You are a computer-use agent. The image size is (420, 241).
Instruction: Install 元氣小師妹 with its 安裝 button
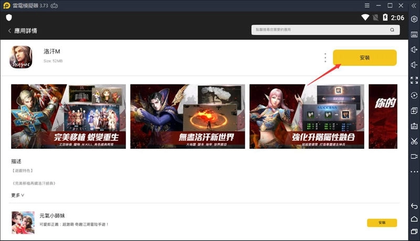[382, 223]
